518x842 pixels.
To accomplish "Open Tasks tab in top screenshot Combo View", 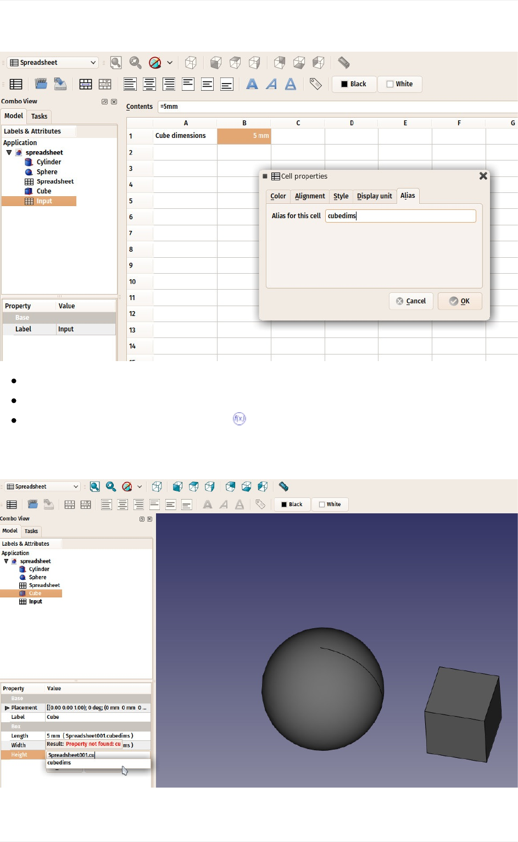I will 39,117.
